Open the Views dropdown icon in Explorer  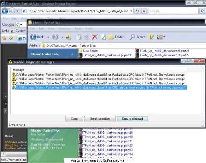161,37
